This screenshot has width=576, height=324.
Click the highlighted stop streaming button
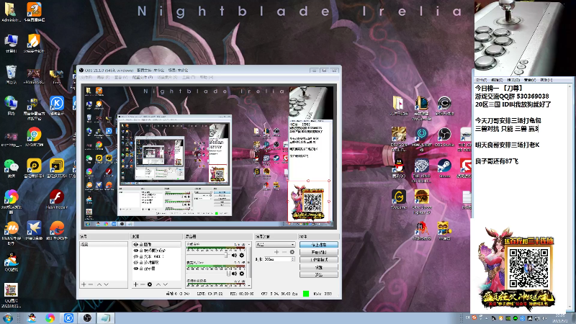(x=319, y=245)
